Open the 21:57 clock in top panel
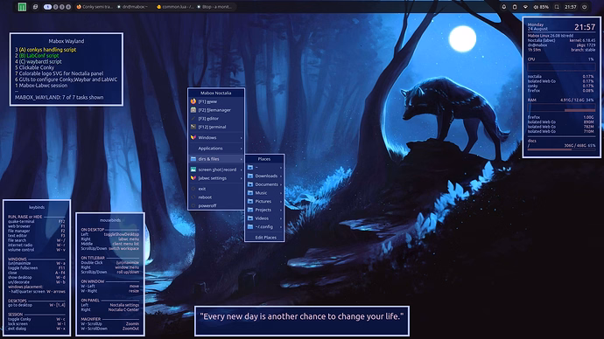Viewport: 604px width, 339px height. coord(571,6)
